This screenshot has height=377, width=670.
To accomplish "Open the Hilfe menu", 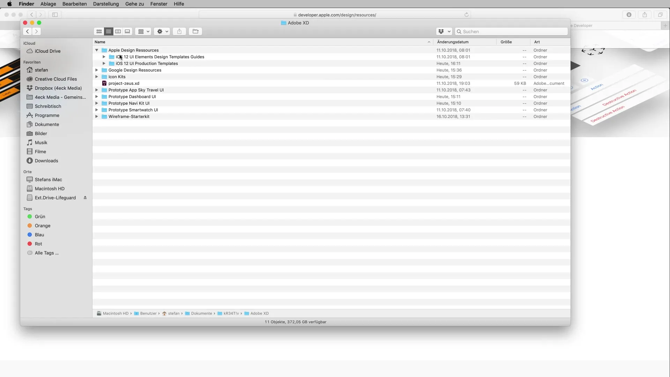I will [179, 4].
